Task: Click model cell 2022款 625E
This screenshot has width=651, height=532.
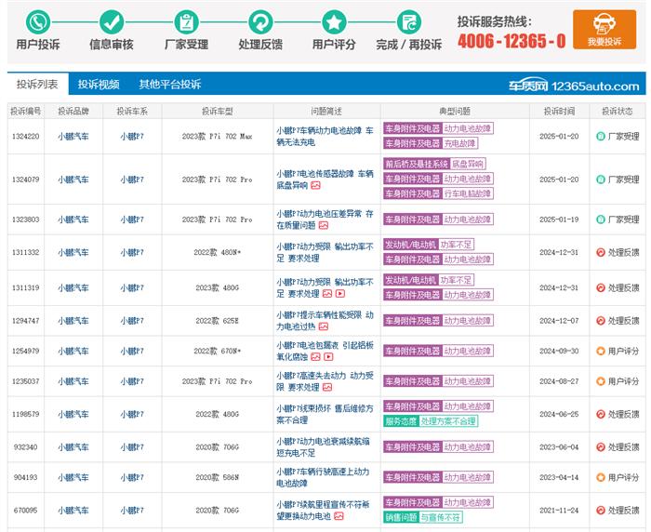Action: (x=217, y=321)
